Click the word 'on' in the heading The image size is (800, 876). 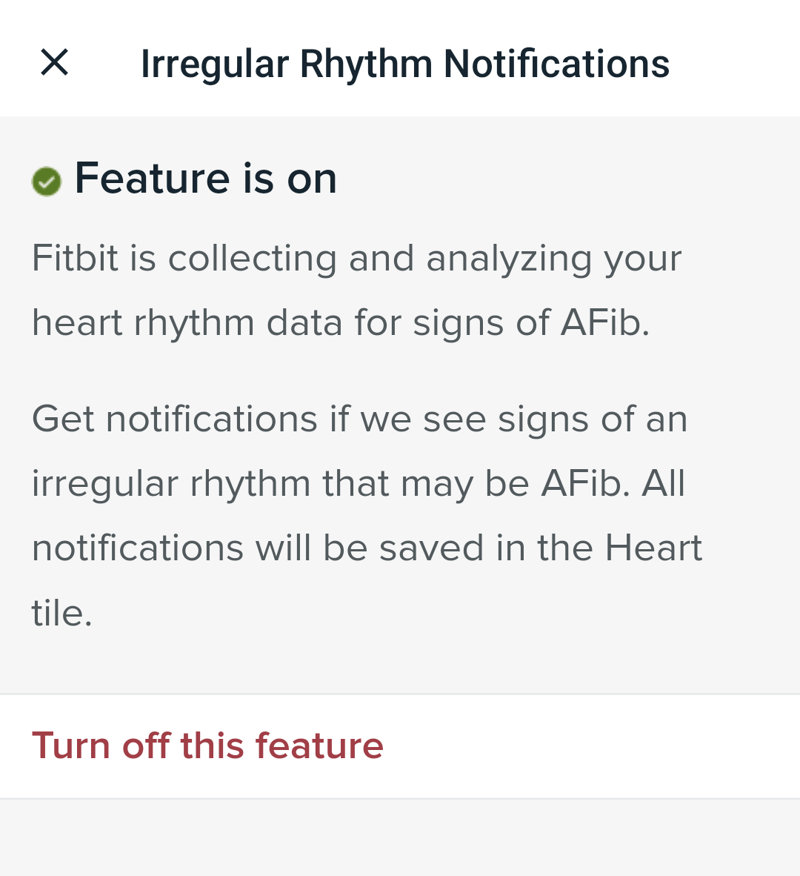pos(312,179)
